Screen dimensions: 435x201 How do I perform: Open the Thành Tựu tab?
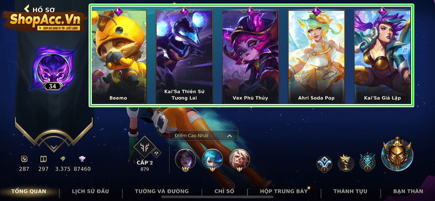coord(350,191)
